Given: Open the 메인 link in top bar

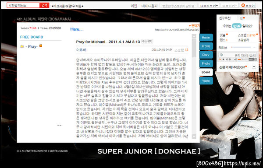Looking at the screenshot, I should pyautogui.click(x=134, y=6).
